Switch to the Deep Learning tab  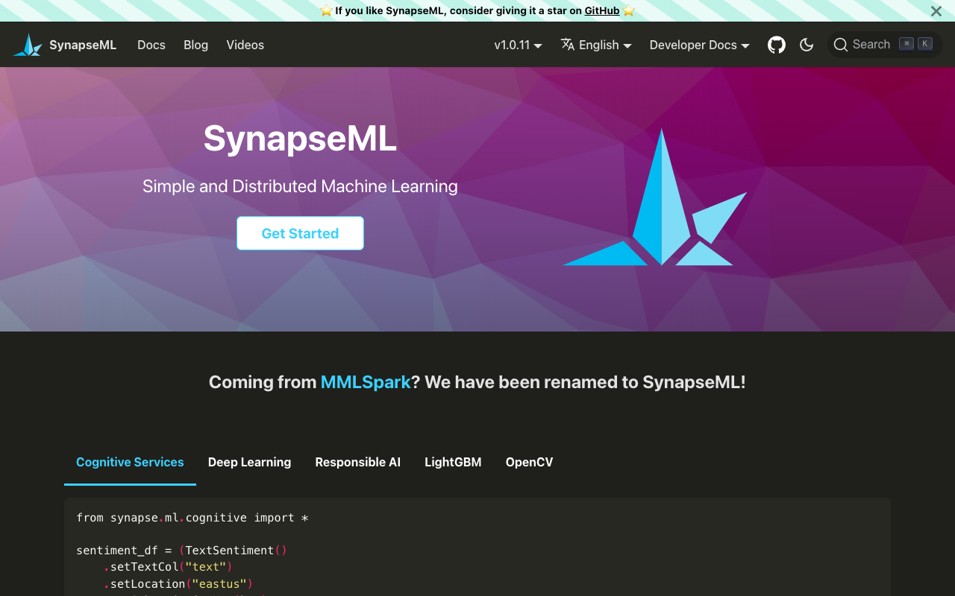(249, 462)
